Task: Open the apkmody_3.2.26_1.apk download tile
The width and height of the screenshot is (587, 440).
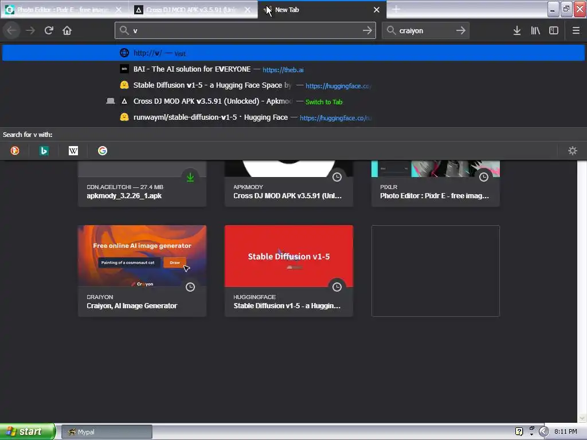Action: [142, 184]
